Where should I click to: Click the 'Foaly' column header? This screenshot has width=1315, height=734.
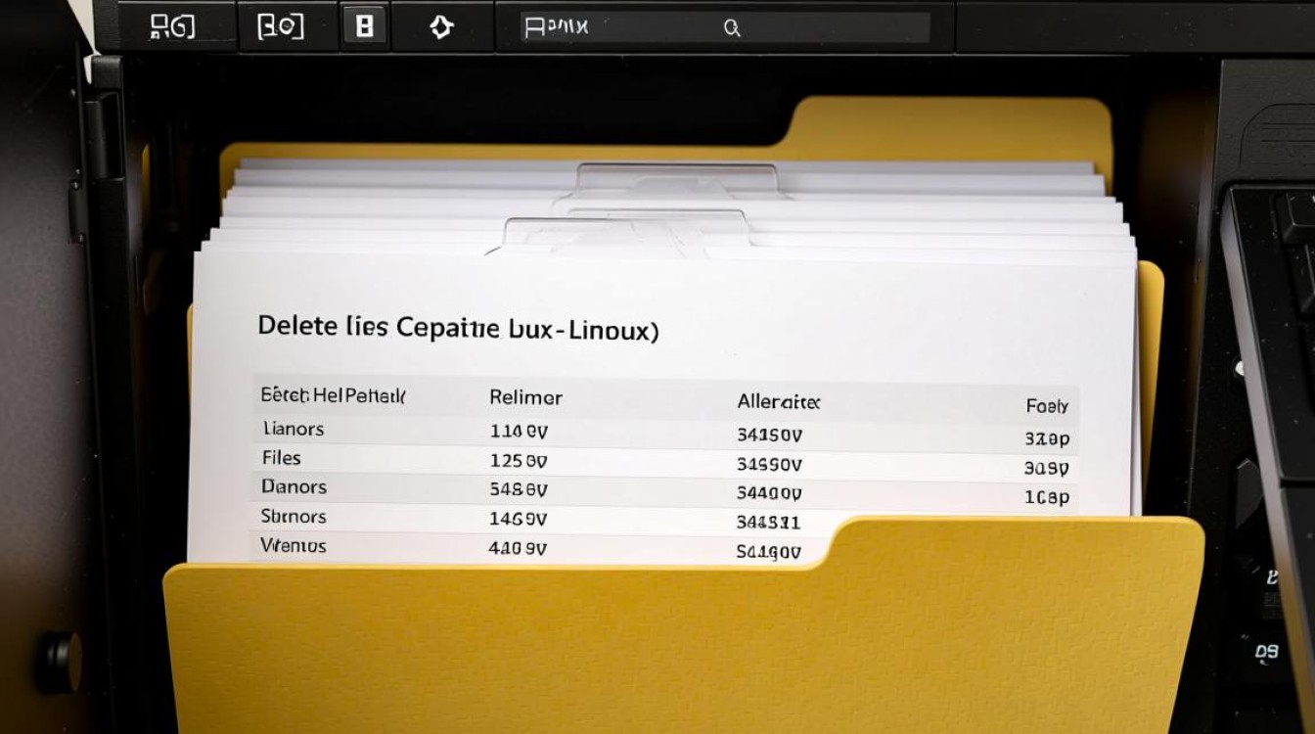1046,405
